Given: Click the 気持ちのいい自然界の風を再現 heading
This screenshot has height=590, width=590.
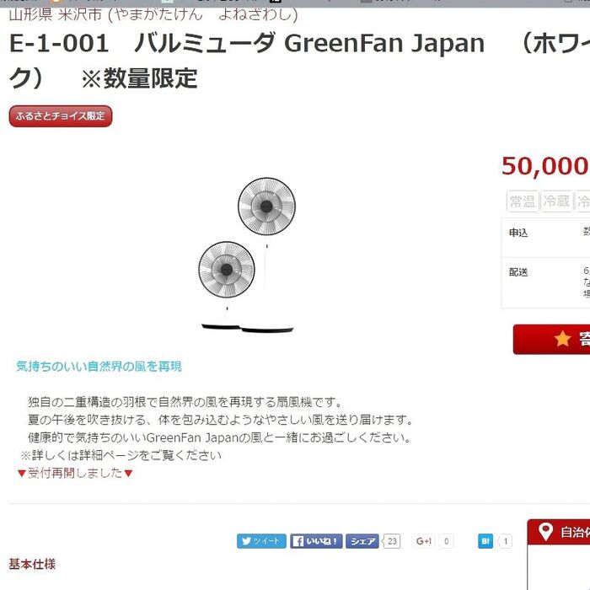Looking at the screenshot, I should 99,367.
